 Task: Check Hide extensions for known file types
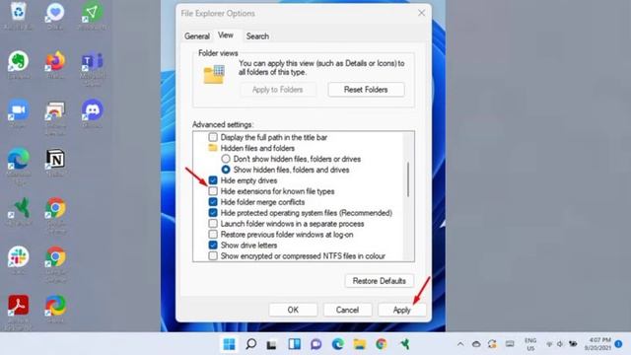(x=213, y=191)
